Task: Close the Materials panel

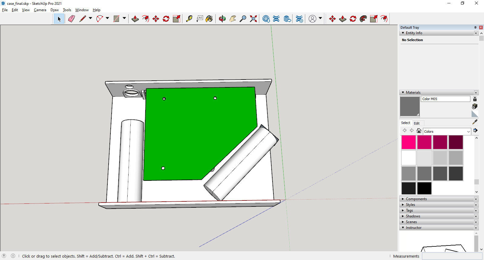Action: pyautogui.click(x=476, y=93)
